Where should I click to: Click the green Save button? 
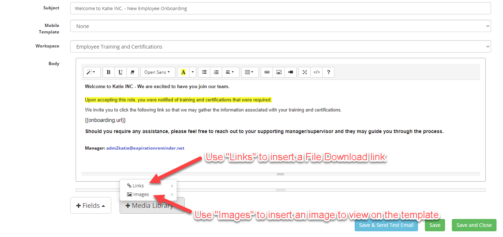(x=435, y=225)
